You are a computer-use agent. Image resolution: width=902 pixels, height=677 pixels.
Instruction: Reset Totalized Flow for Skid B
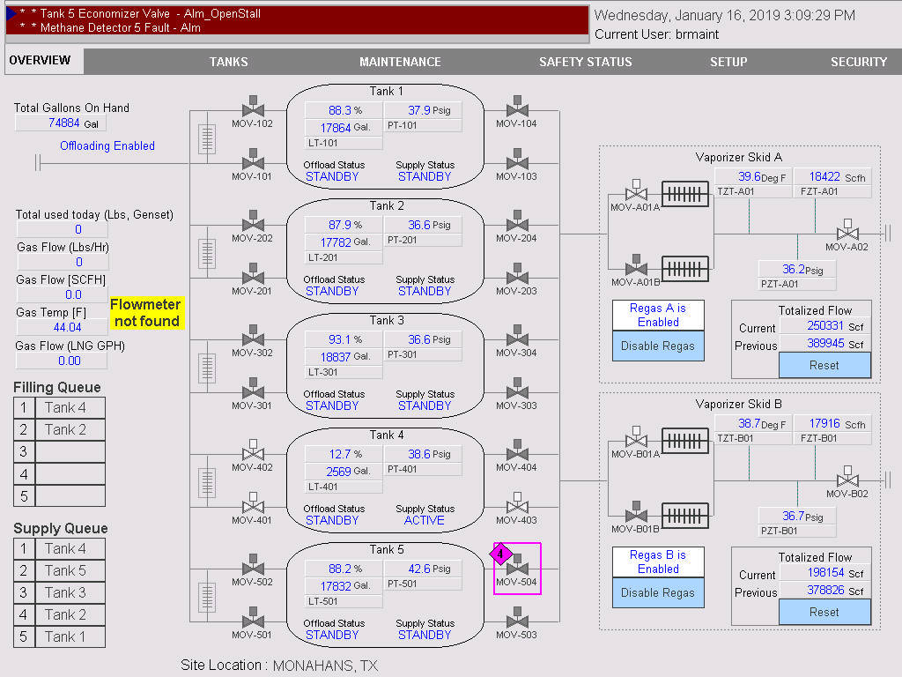[x=824, y=612]
